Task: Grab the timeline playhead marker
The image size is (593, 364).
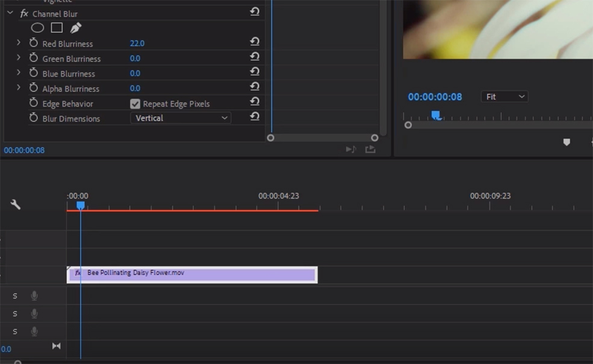Action: tap(81, 205)
